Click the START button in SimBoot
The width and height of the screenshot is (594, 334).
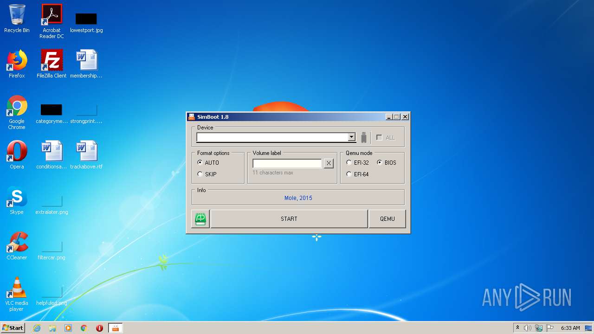pos(289,219)
